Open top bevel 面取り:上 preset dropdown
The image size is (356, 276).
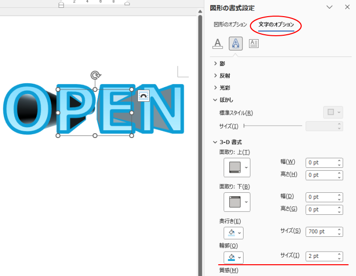(x=237, y=167)
